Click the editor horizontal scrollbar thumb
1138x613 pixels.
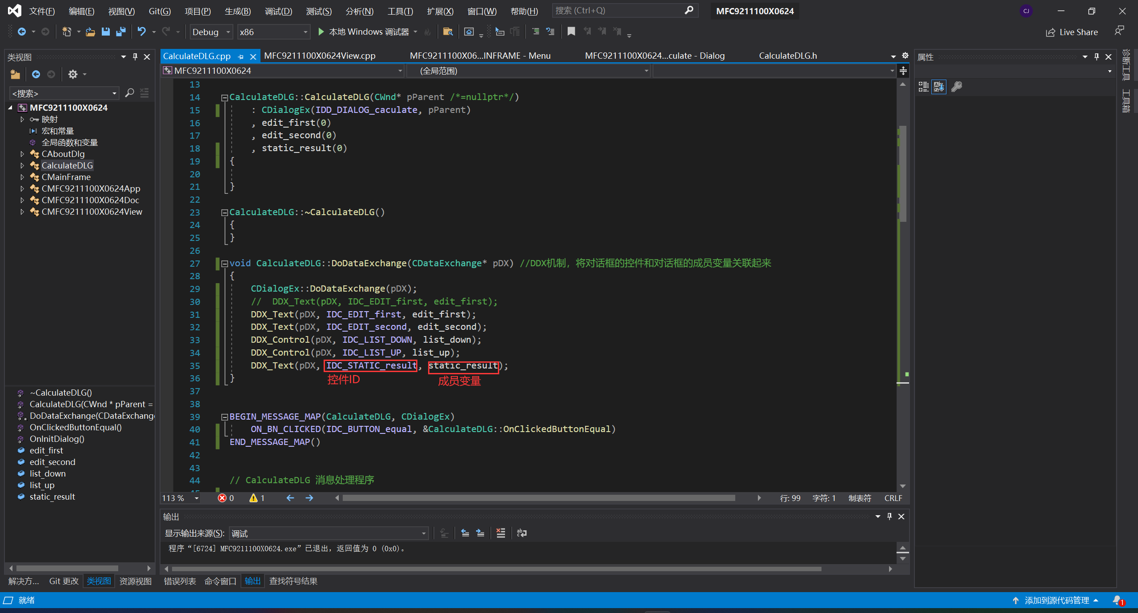[538, 498]
